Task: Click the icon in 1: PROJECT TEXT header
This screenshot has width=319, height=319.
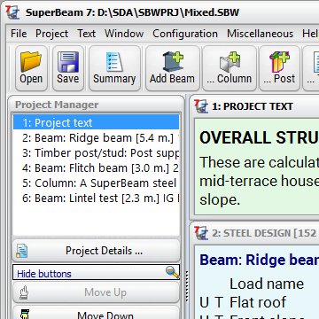Action: pyautogui.click(x=201, y=106)
